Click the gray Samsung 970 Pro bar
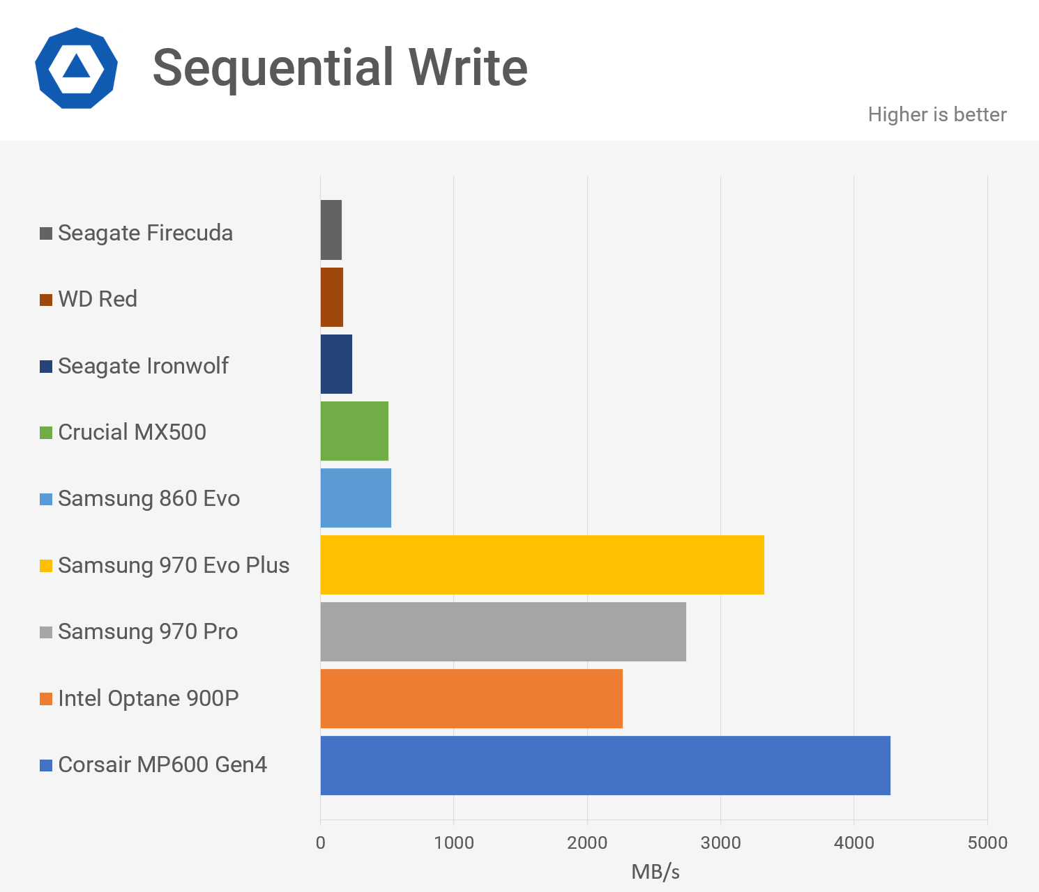 (503, 631)
